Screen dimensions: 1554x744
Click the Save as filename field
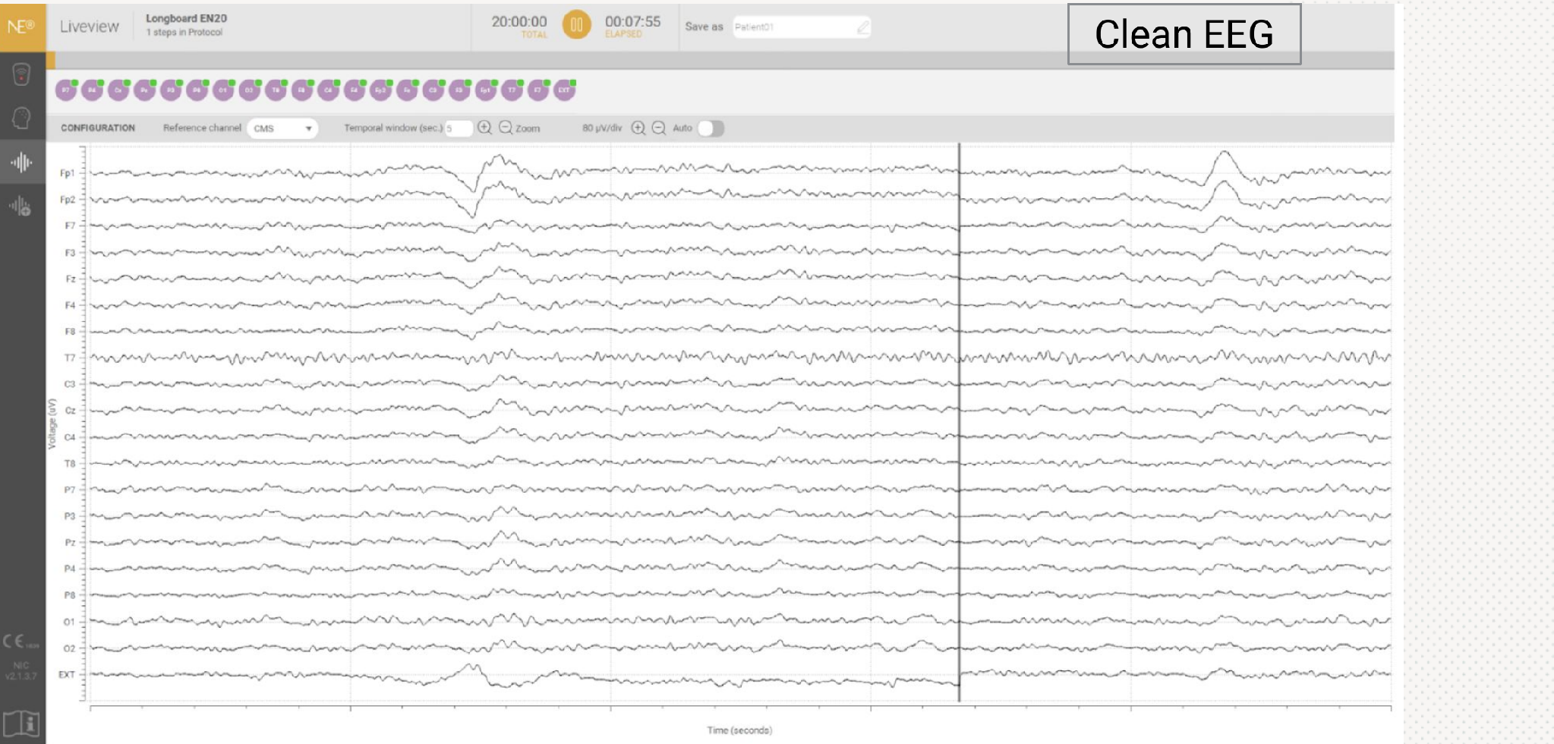(x=801, y=27)
